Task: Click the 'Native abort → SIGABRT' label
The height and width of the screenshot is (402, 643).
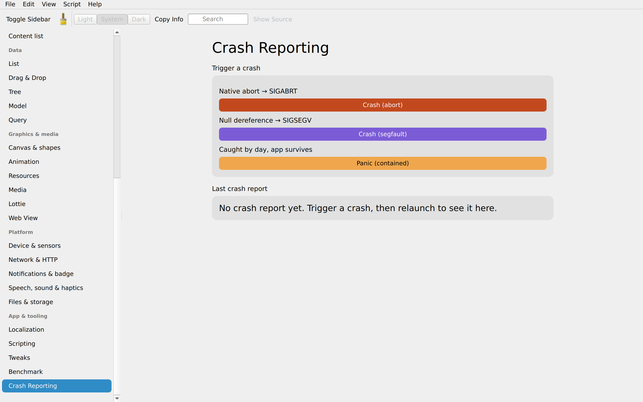Action: pos(258,91)
